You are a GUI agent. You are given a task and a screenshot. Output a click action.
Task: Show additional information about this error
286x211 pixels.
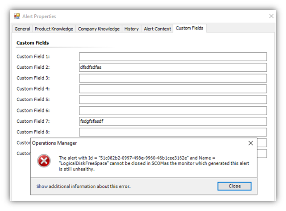(83, 186)
